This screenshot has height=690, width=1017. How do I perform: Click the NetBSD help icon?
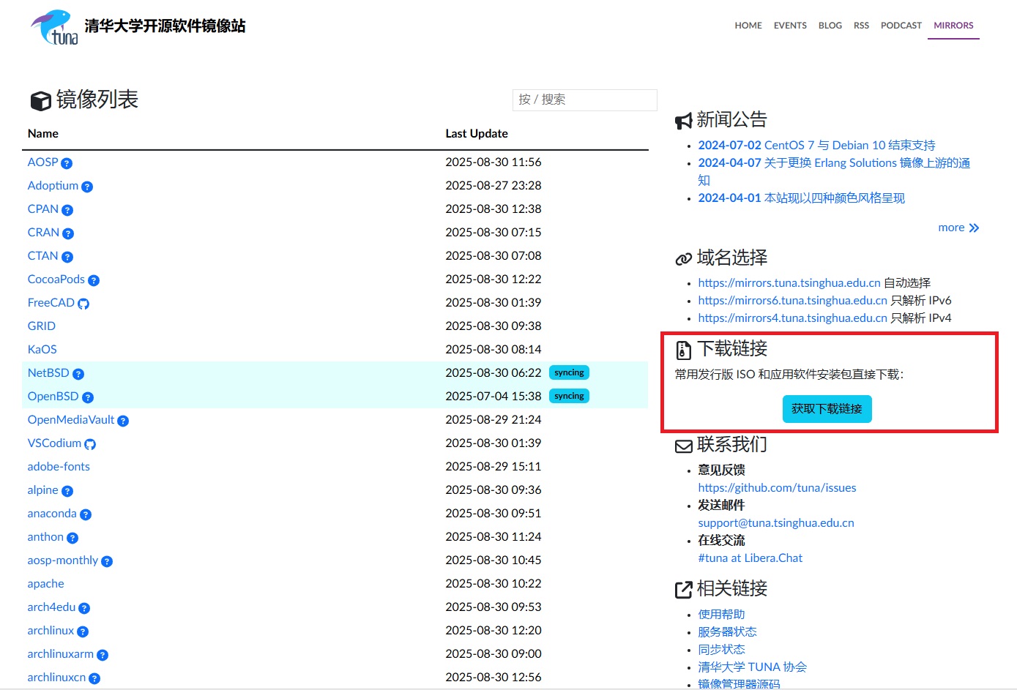[78, 374]
